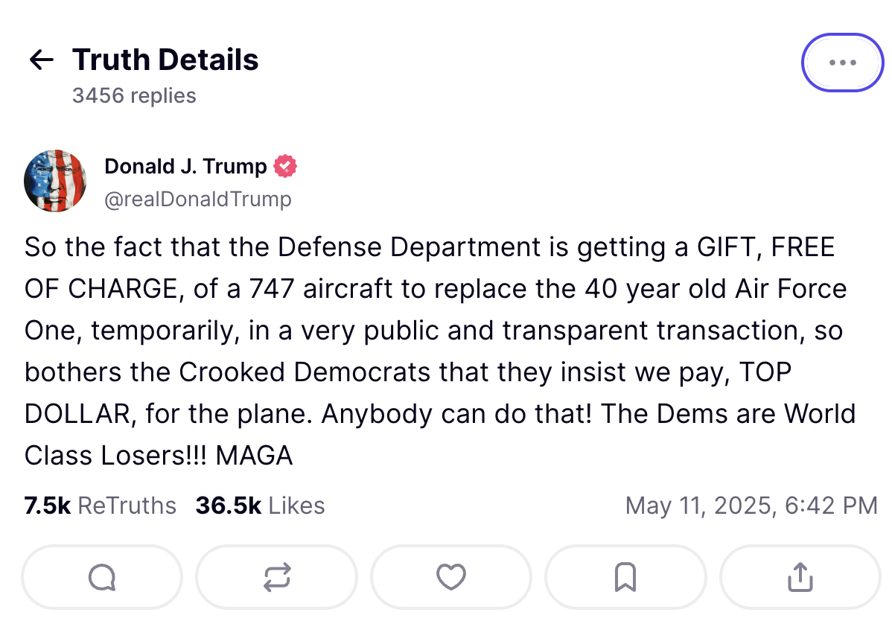View the 7.5k ReTruths list
The height and width of the screenshot is (621, 892).
[x=100, y=506]
